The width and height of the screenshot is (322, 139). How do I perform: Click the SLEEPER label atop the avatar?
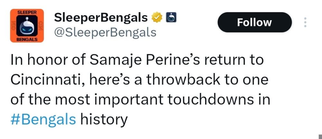tap(27, 12)
